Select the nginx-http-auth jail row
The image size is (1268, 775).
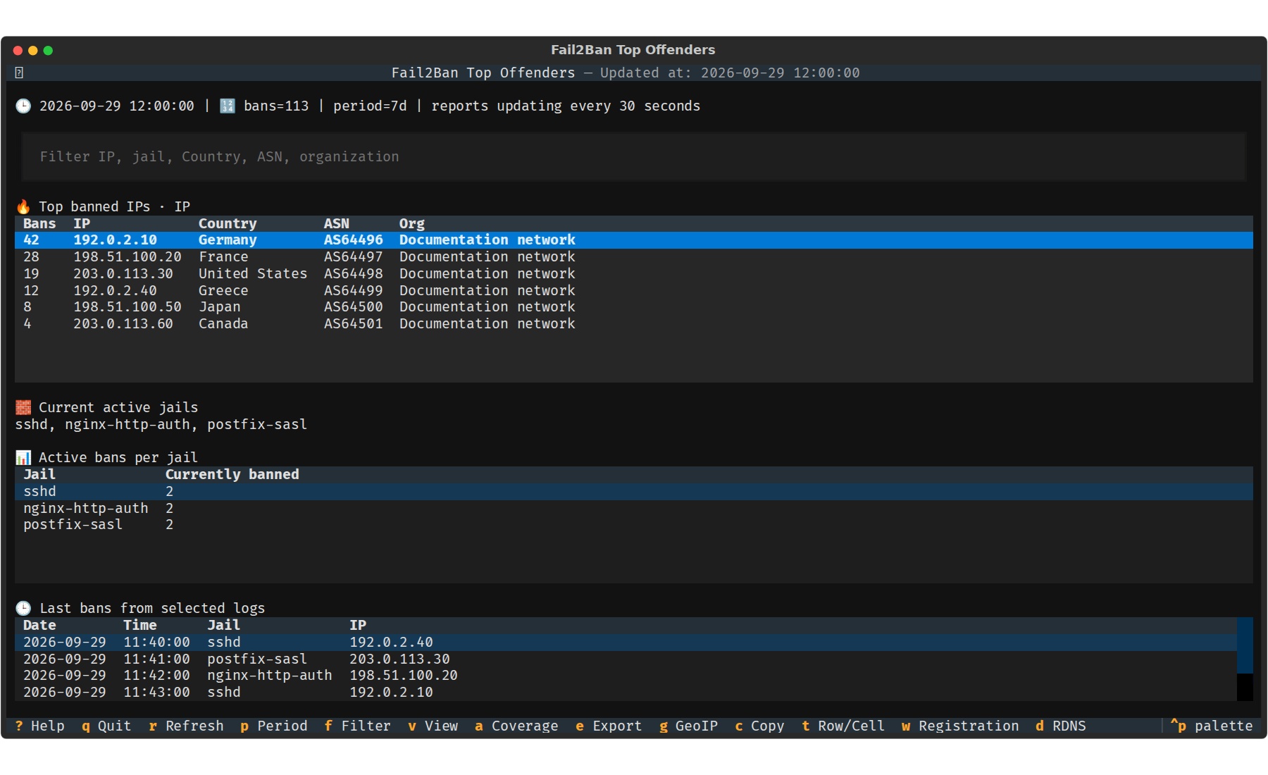coord(634,508)
